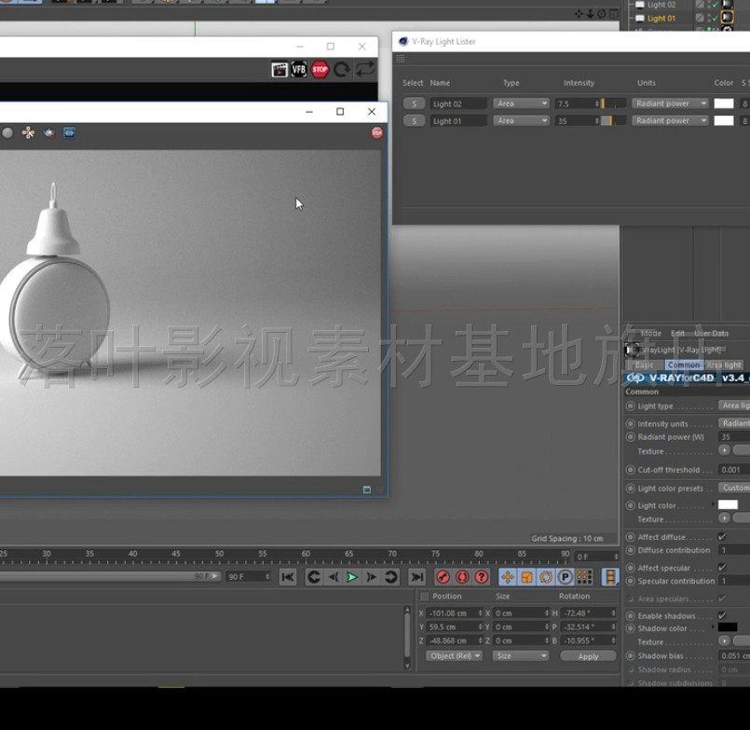Click the S select button for Light 02

(x=414, y=103)
